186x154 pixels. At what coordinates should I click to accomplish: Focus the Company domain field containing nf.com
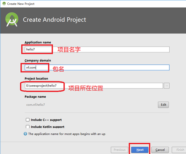pyautogui.click(x=97, y=67)
